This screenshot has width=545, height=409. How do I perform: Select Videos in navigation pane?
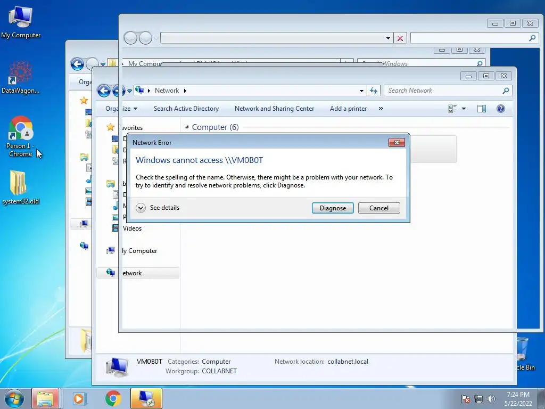(x=132, y=228)
